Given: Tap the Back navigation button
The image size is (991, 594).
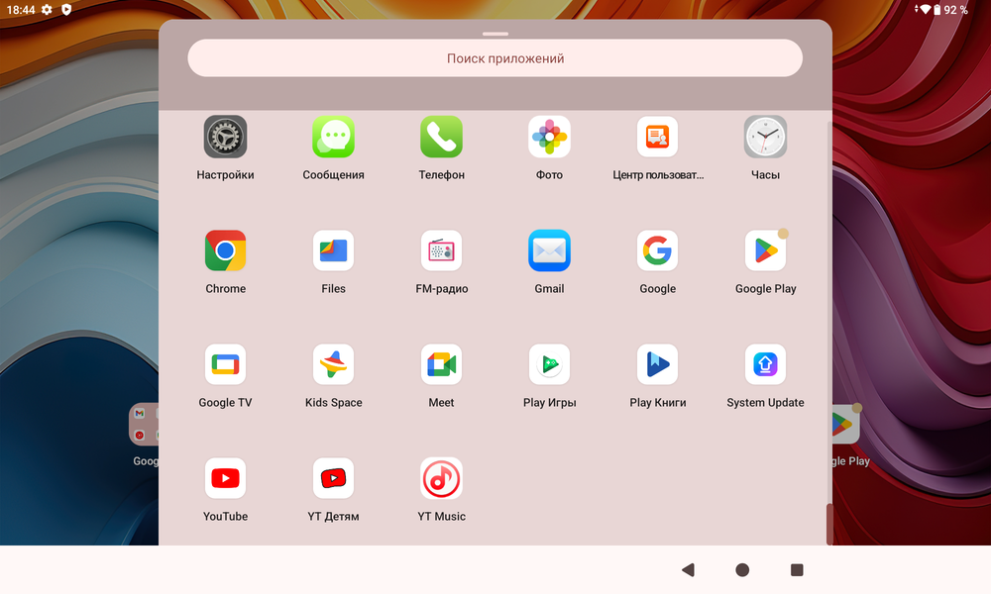Looking at the screenshot, I should tap(689, 570).
